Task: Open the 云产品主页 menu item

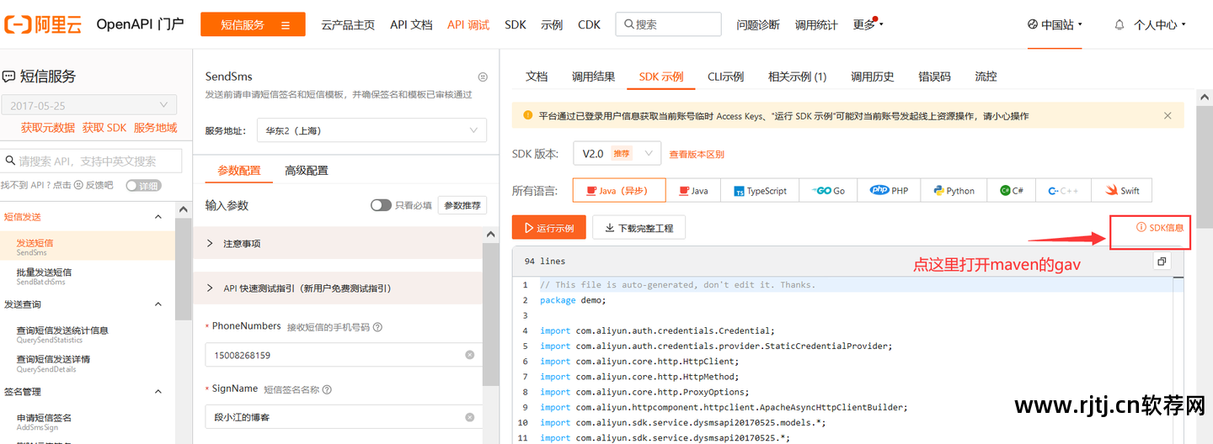Action: click(348, 25)
